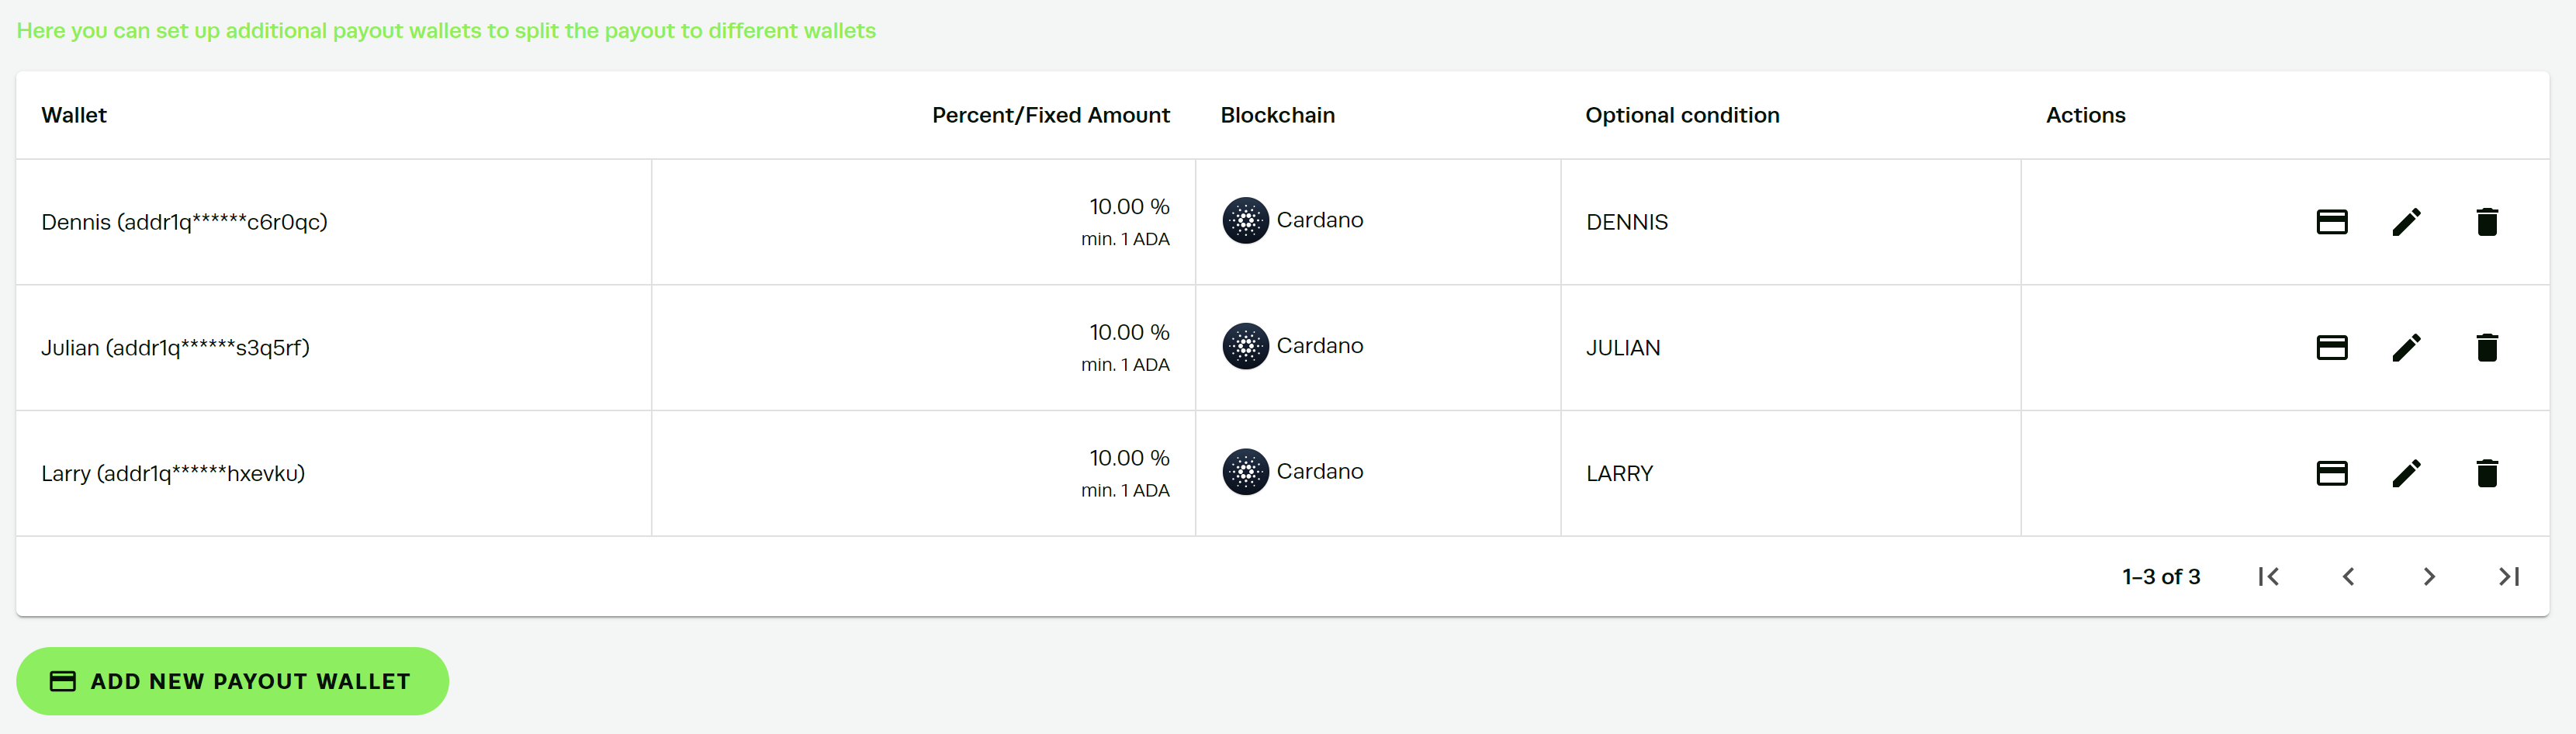Go to the next page of wallets

tap(2429, 577)
